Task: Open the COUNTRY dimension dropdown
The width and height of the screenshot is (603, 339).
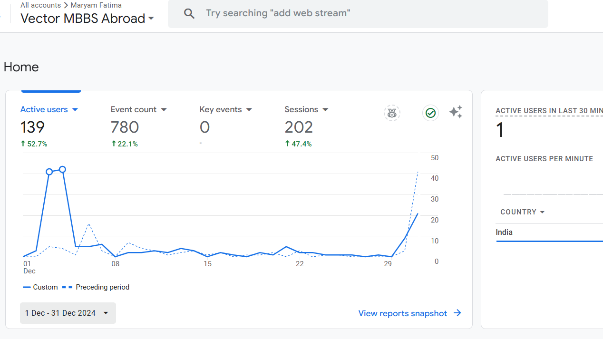Action: coord(523,212)
